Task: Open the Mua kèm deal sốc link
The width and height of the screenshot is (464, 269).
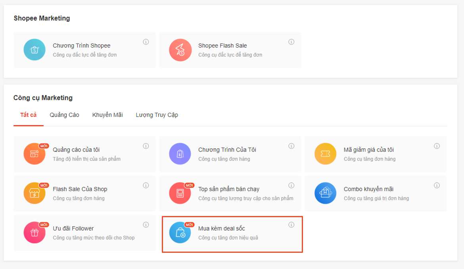Action: pyautogui.click(x=221, y=229)
